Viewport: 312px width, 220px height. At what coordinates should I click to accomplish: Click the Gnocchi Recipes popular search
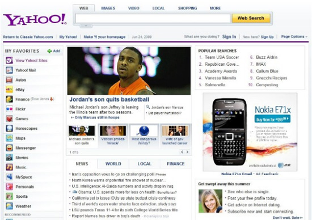click(x=272, y=78)
